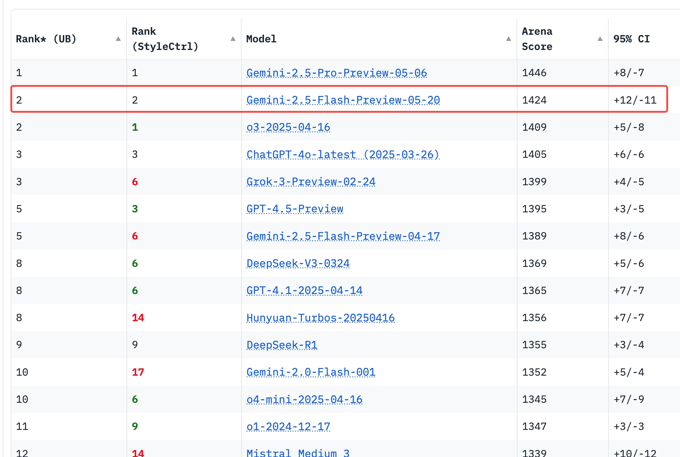Image resolution: width=680 pixels, height=457 pixels.
Task: Click UB rank 1 in Gemini-2.5-Pro row
Action: coord(19,73)
